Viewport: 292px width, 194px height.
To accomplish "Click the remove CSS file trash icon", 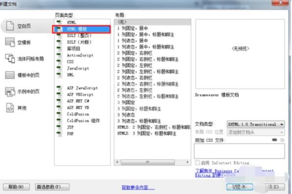I will 282,140.
